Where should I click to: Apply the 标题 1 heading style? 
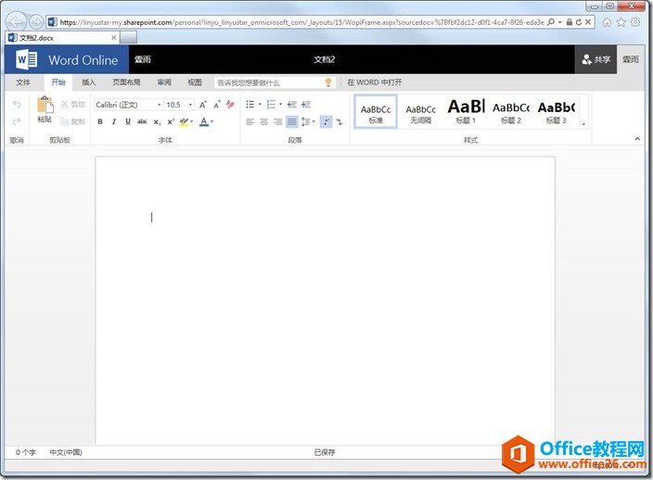click(466, 112)
